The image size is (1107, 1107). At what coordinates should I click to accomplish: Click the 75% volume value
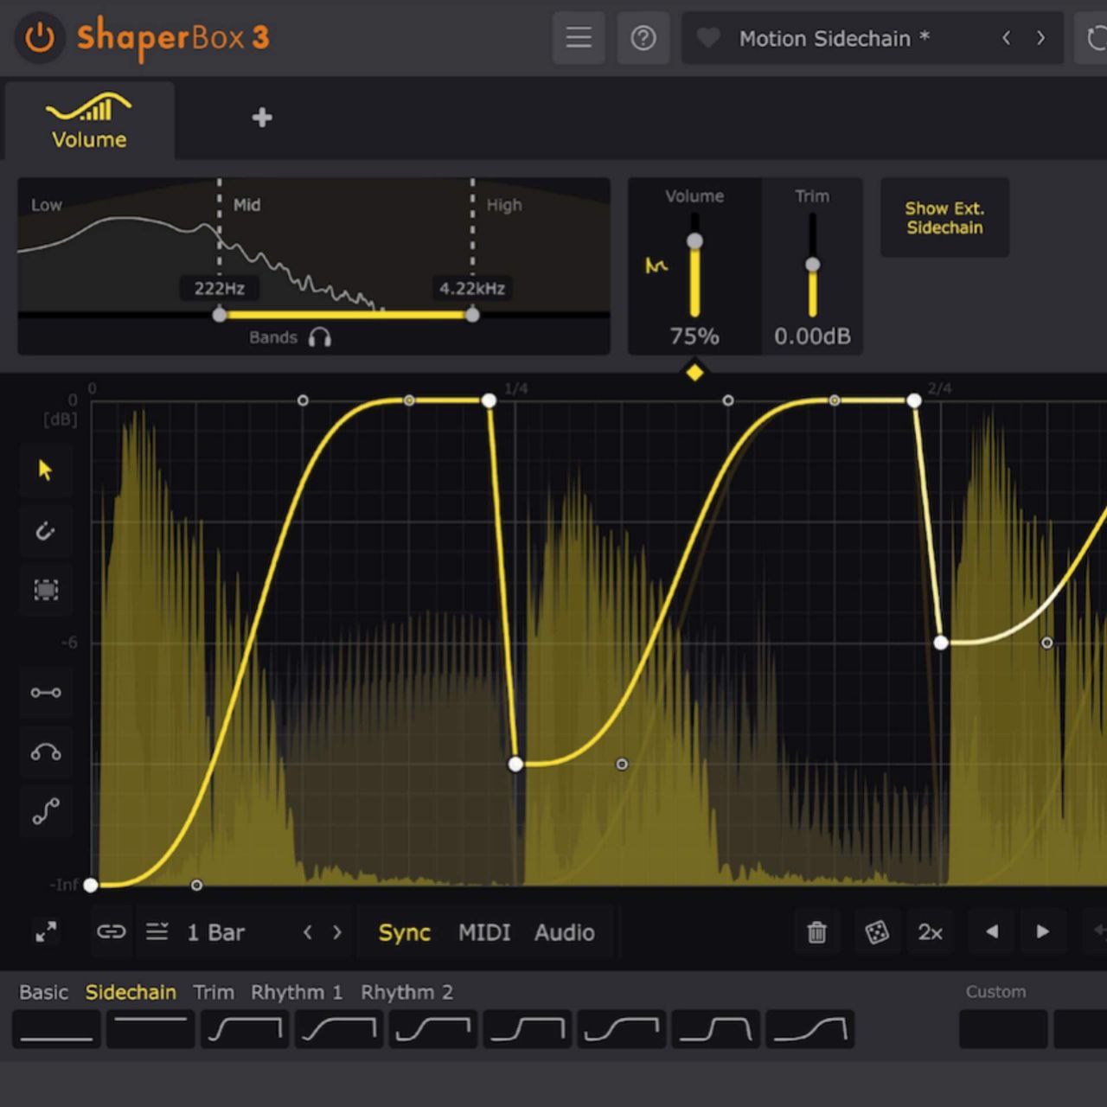click(x=694, y=336)
